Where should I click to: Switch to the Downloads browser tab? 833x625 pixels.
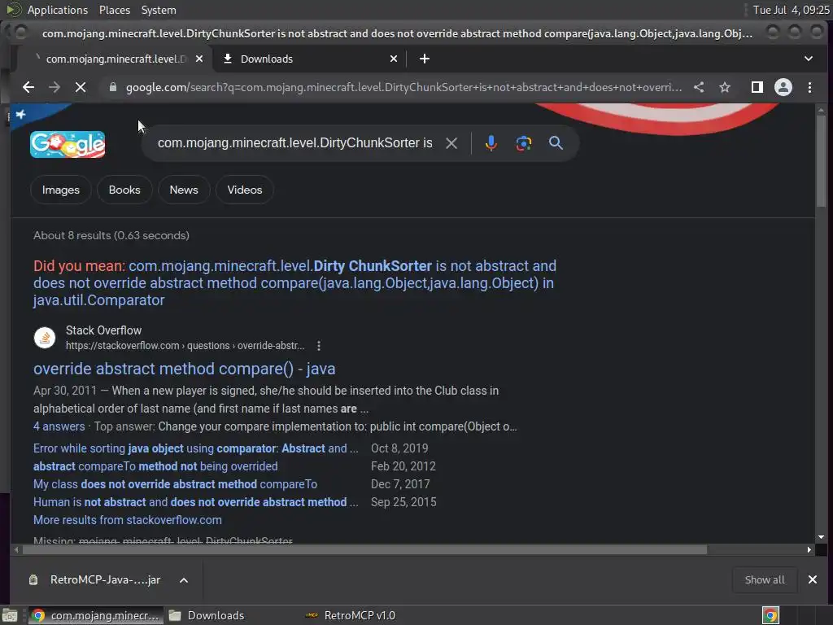[310, 59]
